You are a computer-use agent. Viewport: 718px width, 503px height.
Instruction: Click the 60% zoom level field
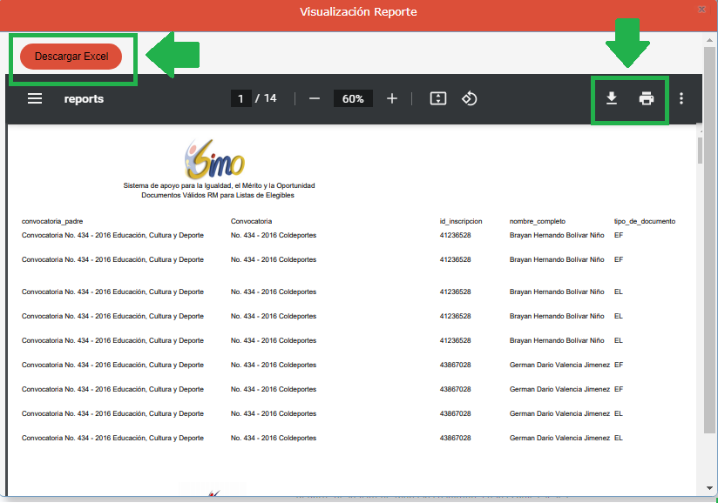[353, 99]
